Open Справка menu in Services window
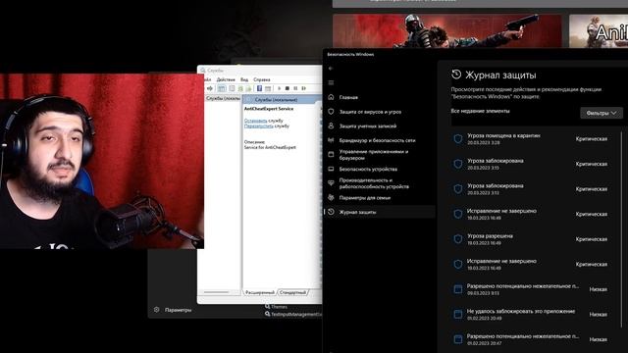Screen dimensions: 628x353 [x=262, y=79]
